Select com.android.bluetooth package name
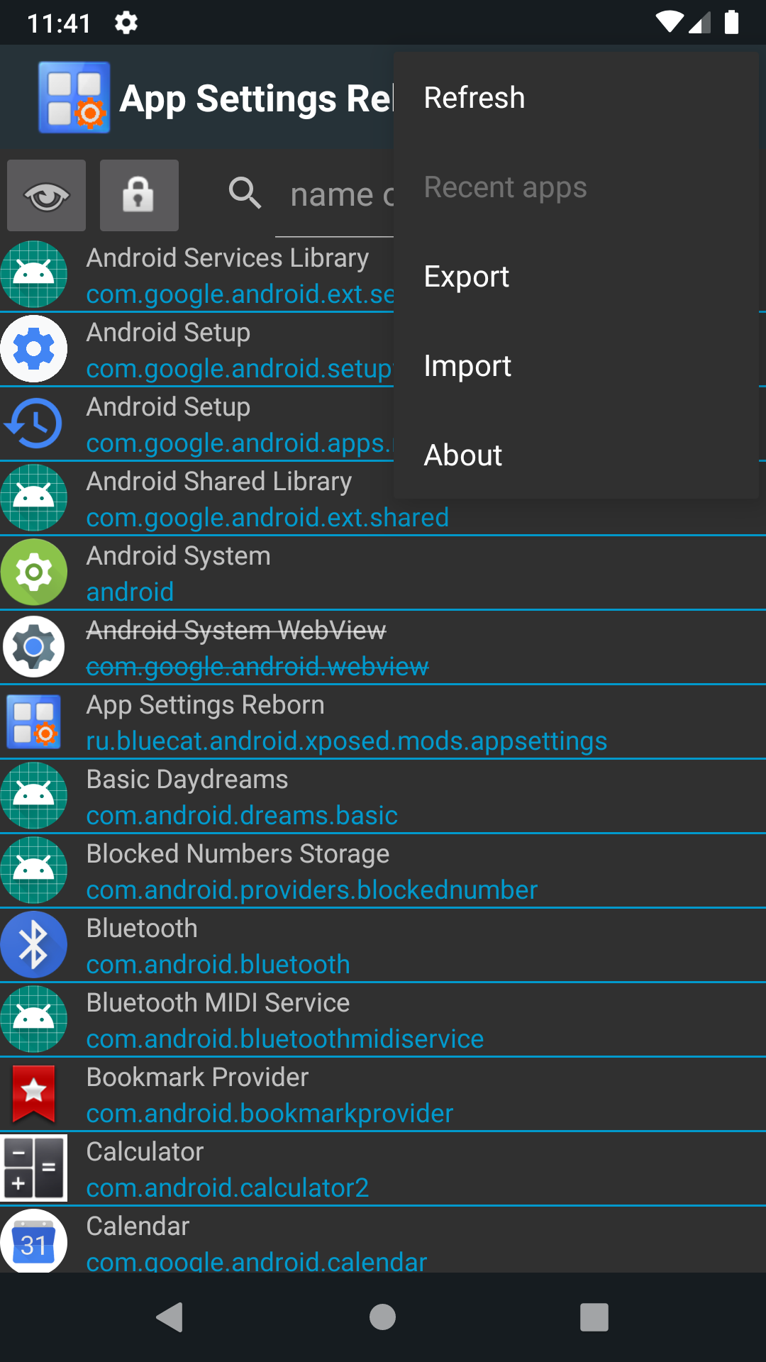Image resolution: width=766 pixels, height=1362 pixels. [218, 965]
